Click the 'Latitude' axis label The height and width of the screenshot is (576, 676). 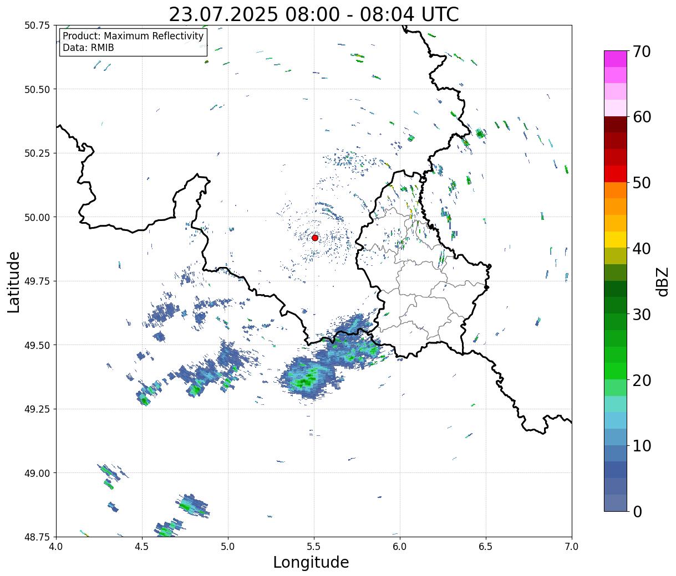[14, 282]
